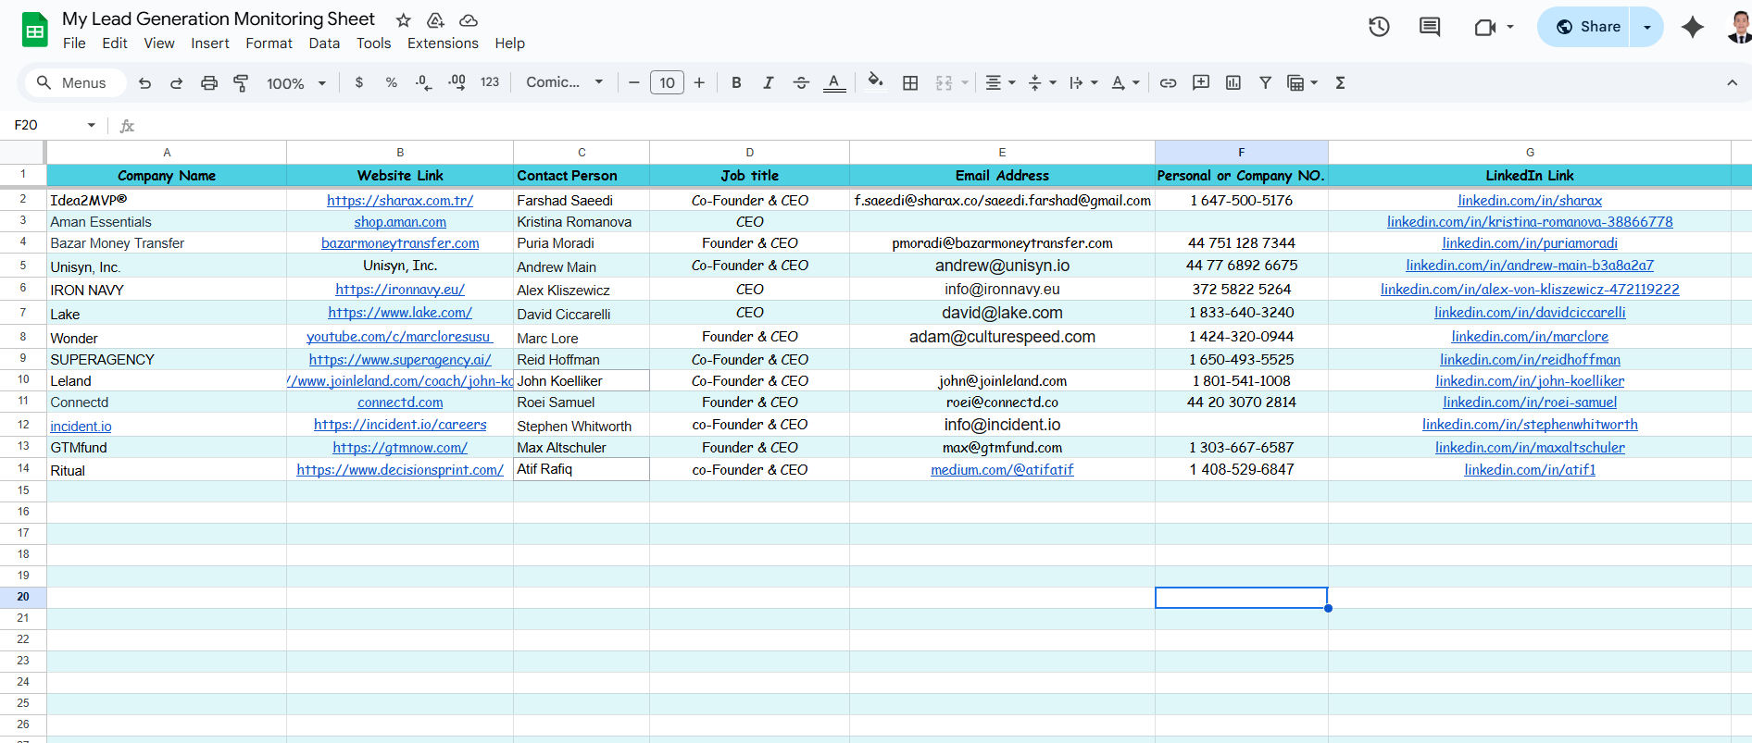Click the Share button
Image resolution: width=1752 pixels, height=743 pixels.
click(1588, 27)
